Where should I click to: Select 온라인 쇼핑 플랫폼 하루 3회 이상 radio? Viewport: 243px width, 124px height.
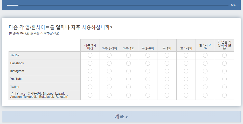click(x=90, y=95)
